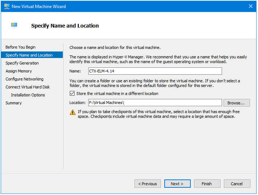
Task: Select the Specify Name and Location step
Action: (32, 55)
